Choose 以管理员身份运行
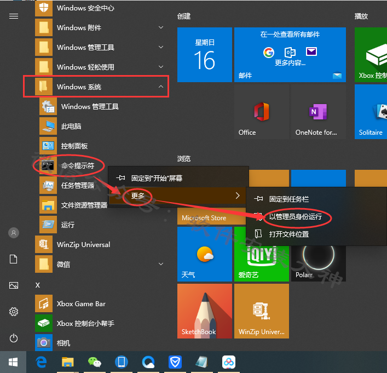The width and height of the screenshot is (387, 373). point(316,217)
